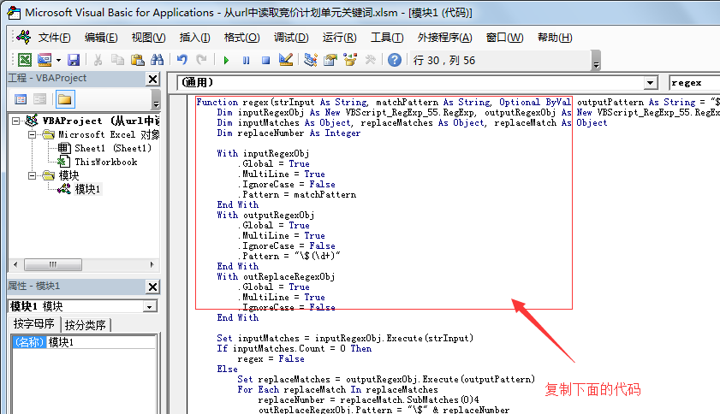Click project tree scroll right arrow
The height and width of the screenshot is (414, 720).
[152, 265]
